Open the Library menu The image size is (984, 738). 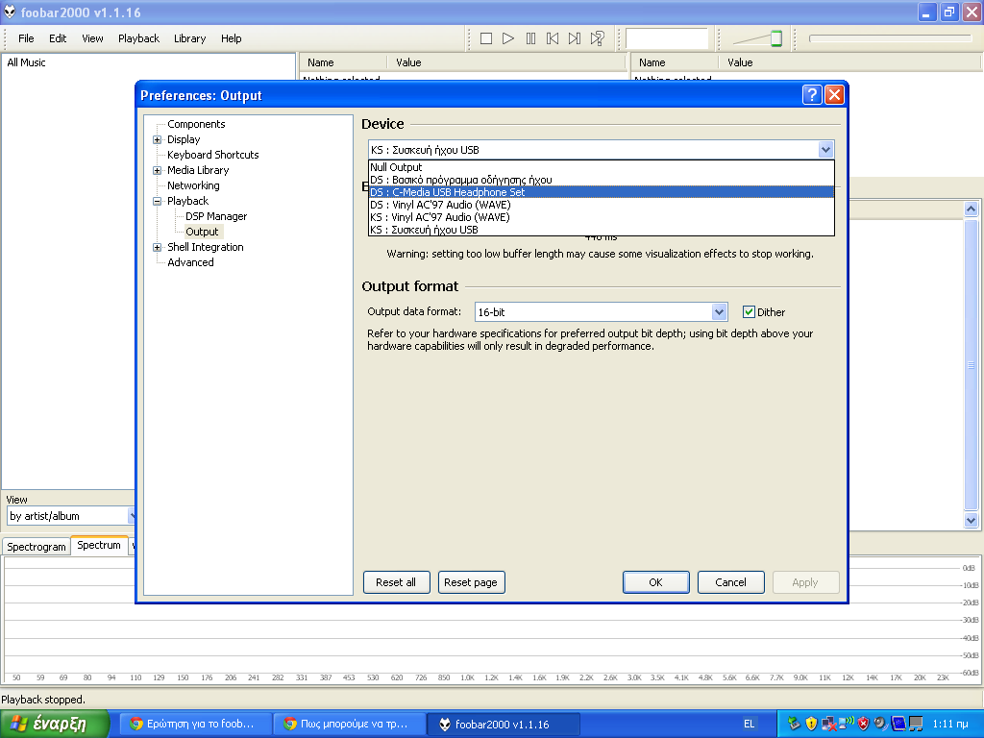pyautogui.click(x=189, y=38)
